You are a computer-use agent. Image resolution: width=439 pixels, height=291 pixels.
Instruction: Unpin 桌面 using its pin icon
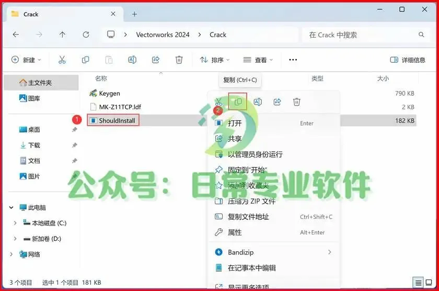coord(74,129)
